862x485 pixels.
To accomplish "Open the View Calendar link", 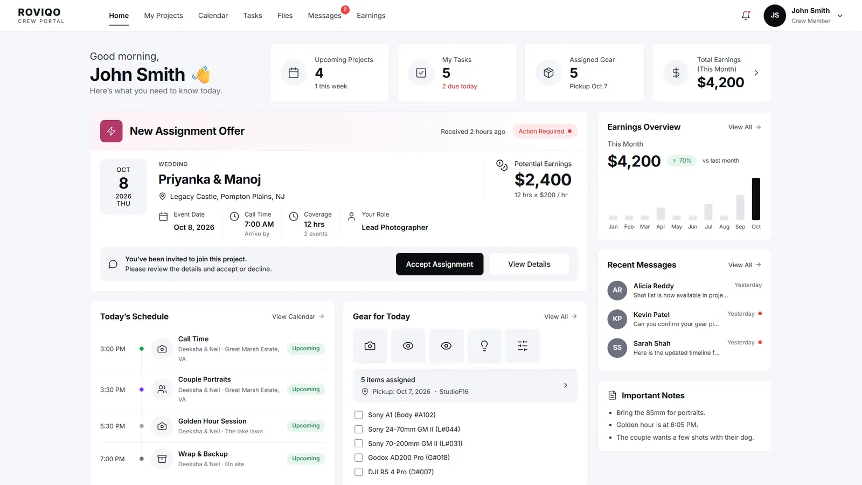I will pos(298,317).
